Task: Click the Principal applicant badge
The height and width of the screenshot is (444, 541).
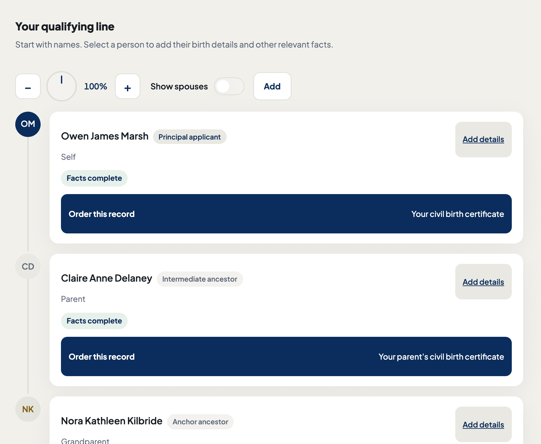Action: tap(190, 137)
